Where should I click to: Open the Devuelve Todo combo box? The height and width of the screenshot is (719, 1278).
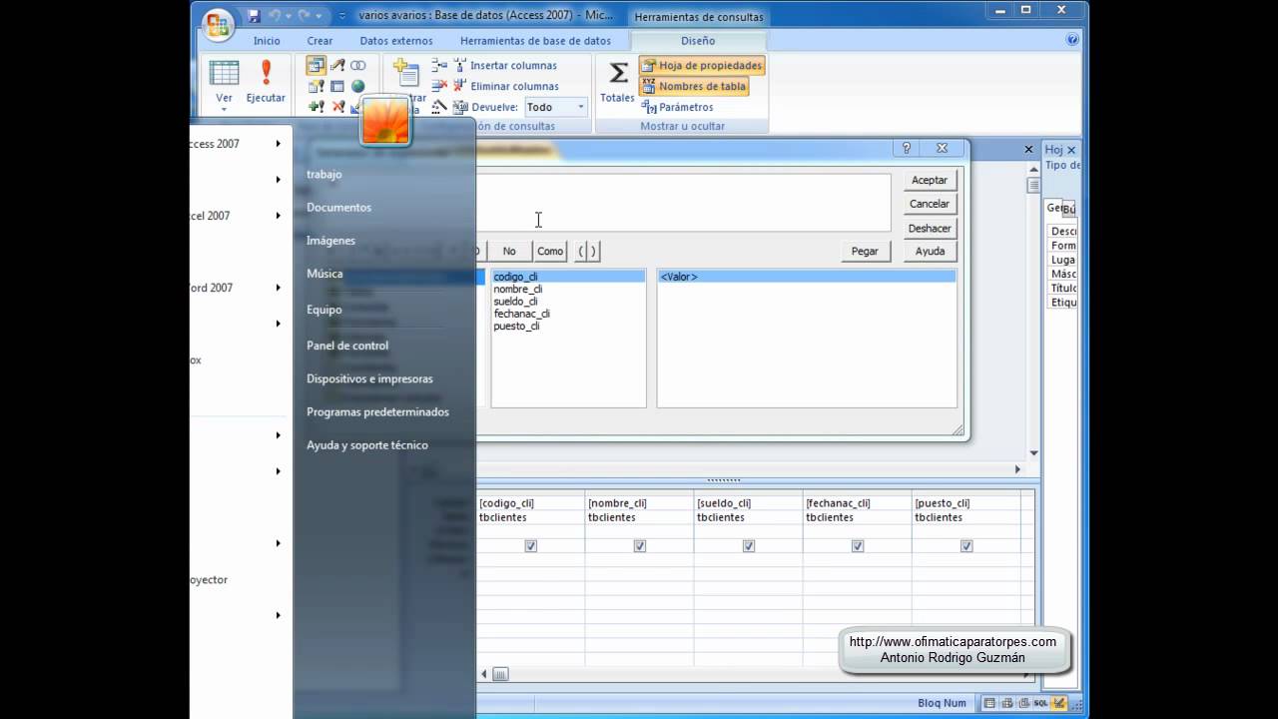point(556,107)
